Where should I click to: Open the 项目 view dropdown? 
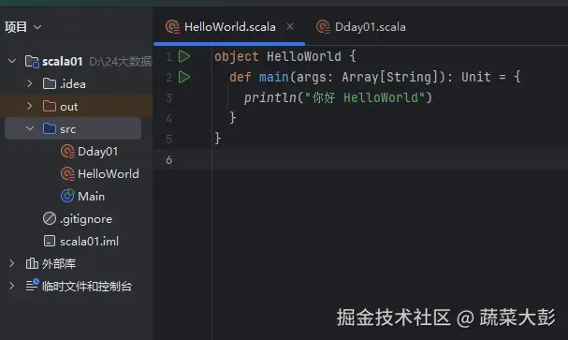37,27
